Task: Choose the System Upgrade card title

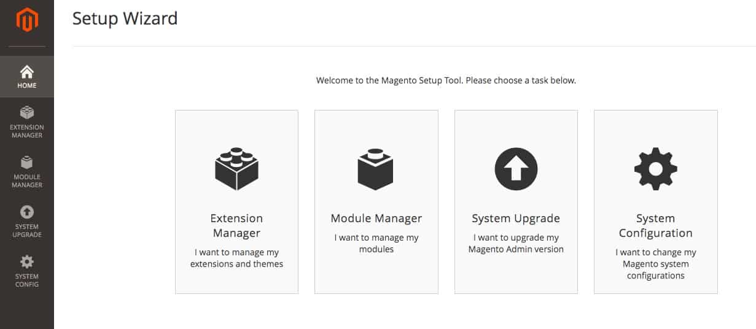Action: tap(516, 219)
